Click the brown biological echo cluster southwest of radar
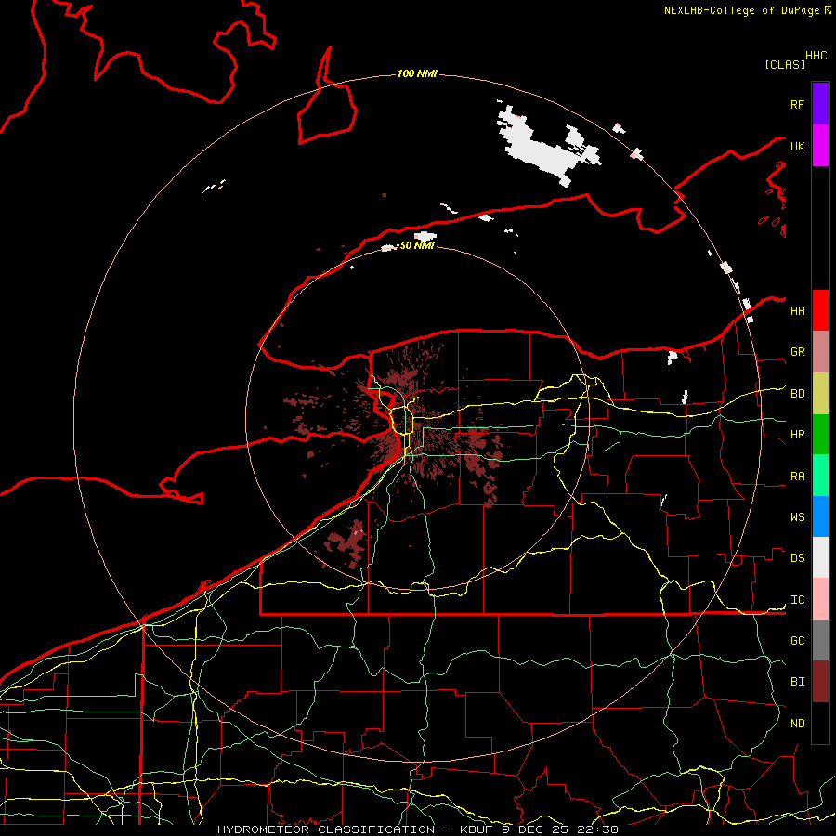Viewport: 836px width, 836px height. pyautogui.click(x=347, y=542)
